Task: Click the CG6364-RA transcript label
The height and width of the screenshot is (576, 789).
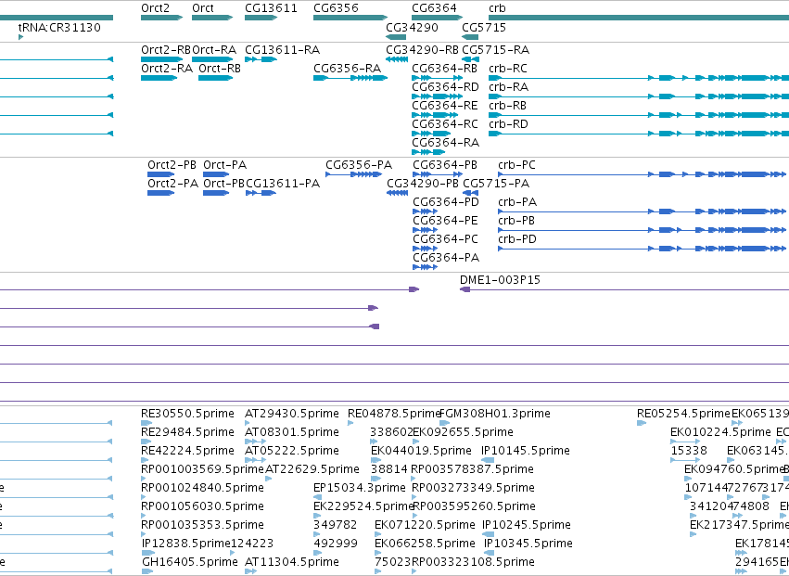Action: [445, 143]
